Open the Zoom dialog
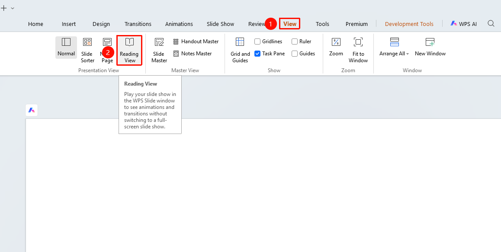Image resolution: width=501 pixels, height=252 pixels. (x=336, y=47)
